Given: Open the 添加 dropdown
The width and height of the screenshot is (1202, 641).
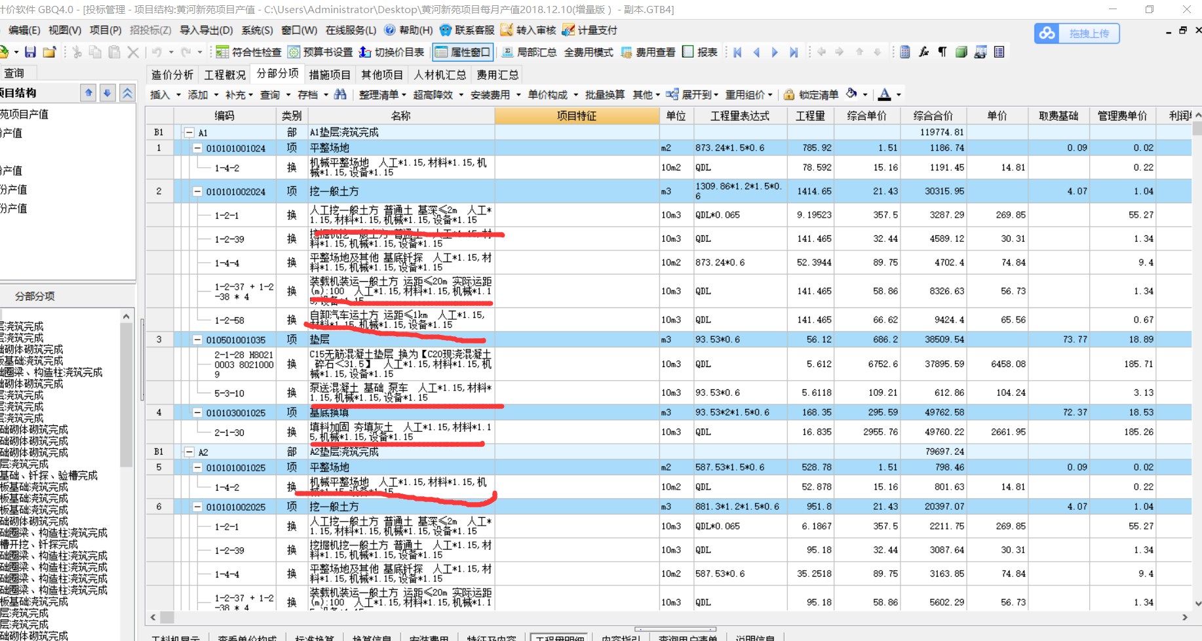Looking at the screenshot, I should [x=203, y=94].
